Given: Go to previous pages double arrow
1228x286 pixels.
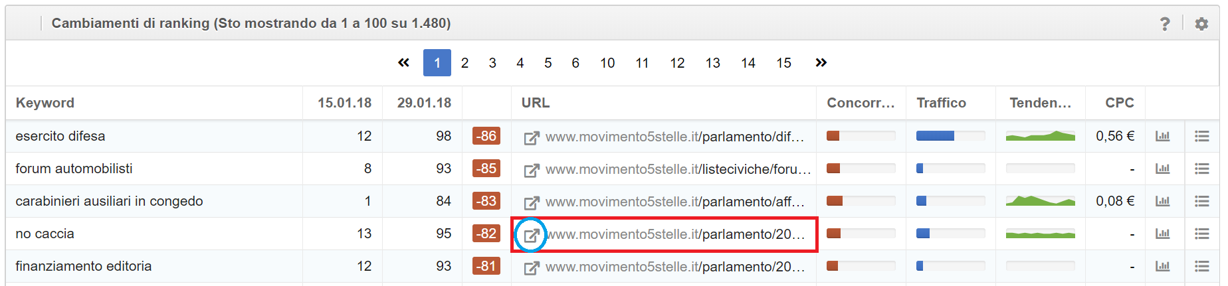Looking at the screenshot, I should pos(403,62).
